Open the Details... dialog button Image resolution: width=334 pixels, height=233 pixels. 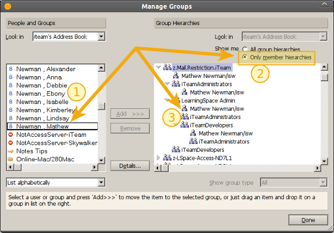click(x=130, y=166)
